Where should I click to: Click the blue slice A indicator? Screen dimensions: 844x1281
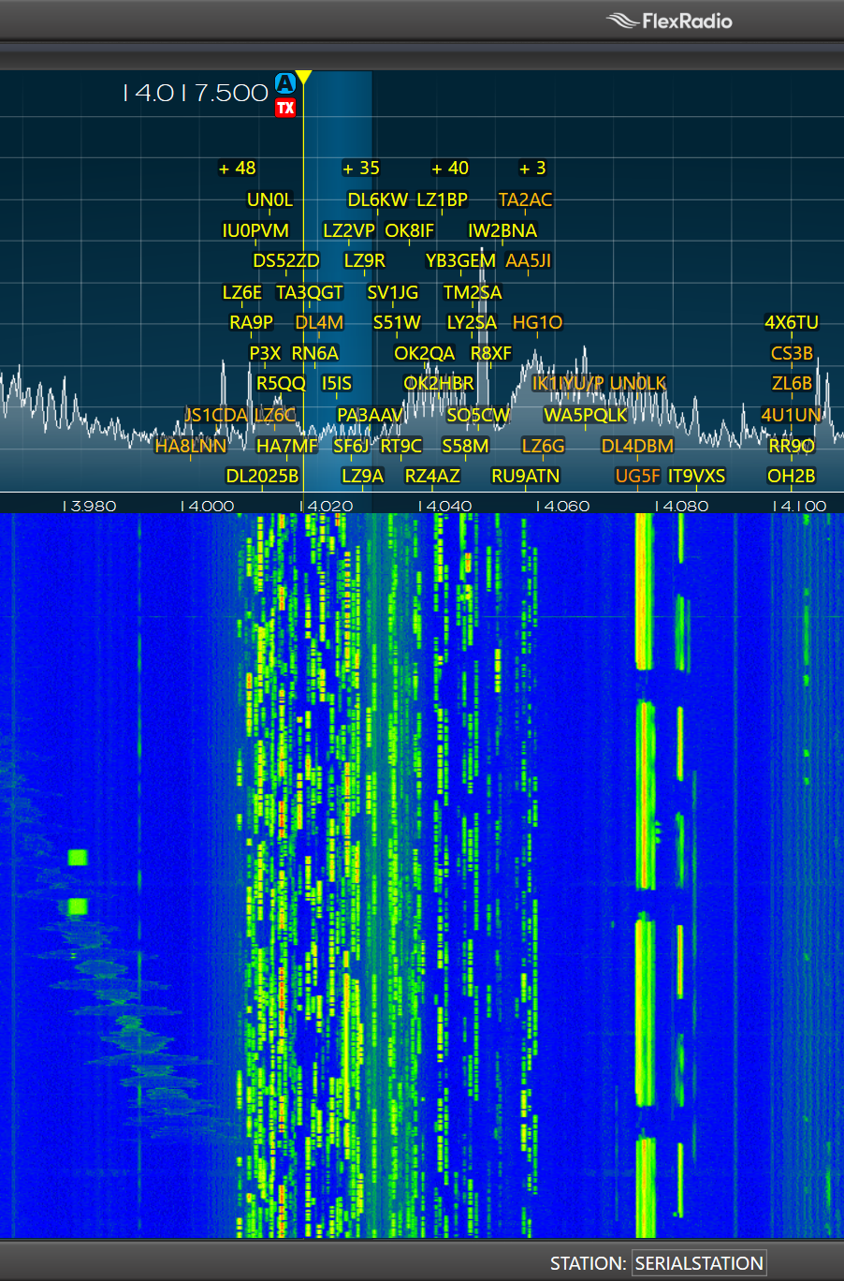coord(285,83)
